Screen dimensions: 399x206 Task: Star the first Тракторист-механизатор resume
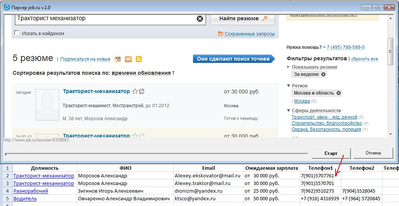pos(135,92)
